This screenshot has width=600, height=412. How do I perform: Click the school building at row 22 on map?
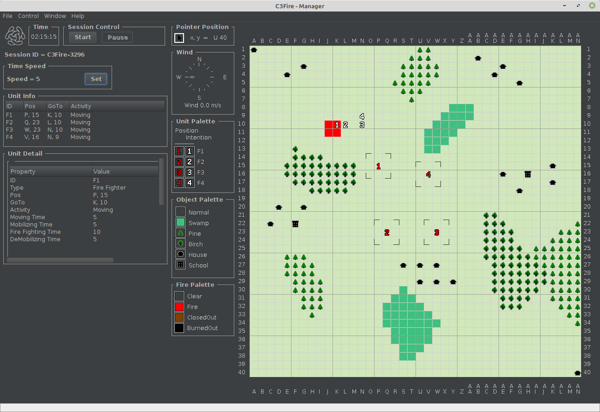click(x=296, y=224)
